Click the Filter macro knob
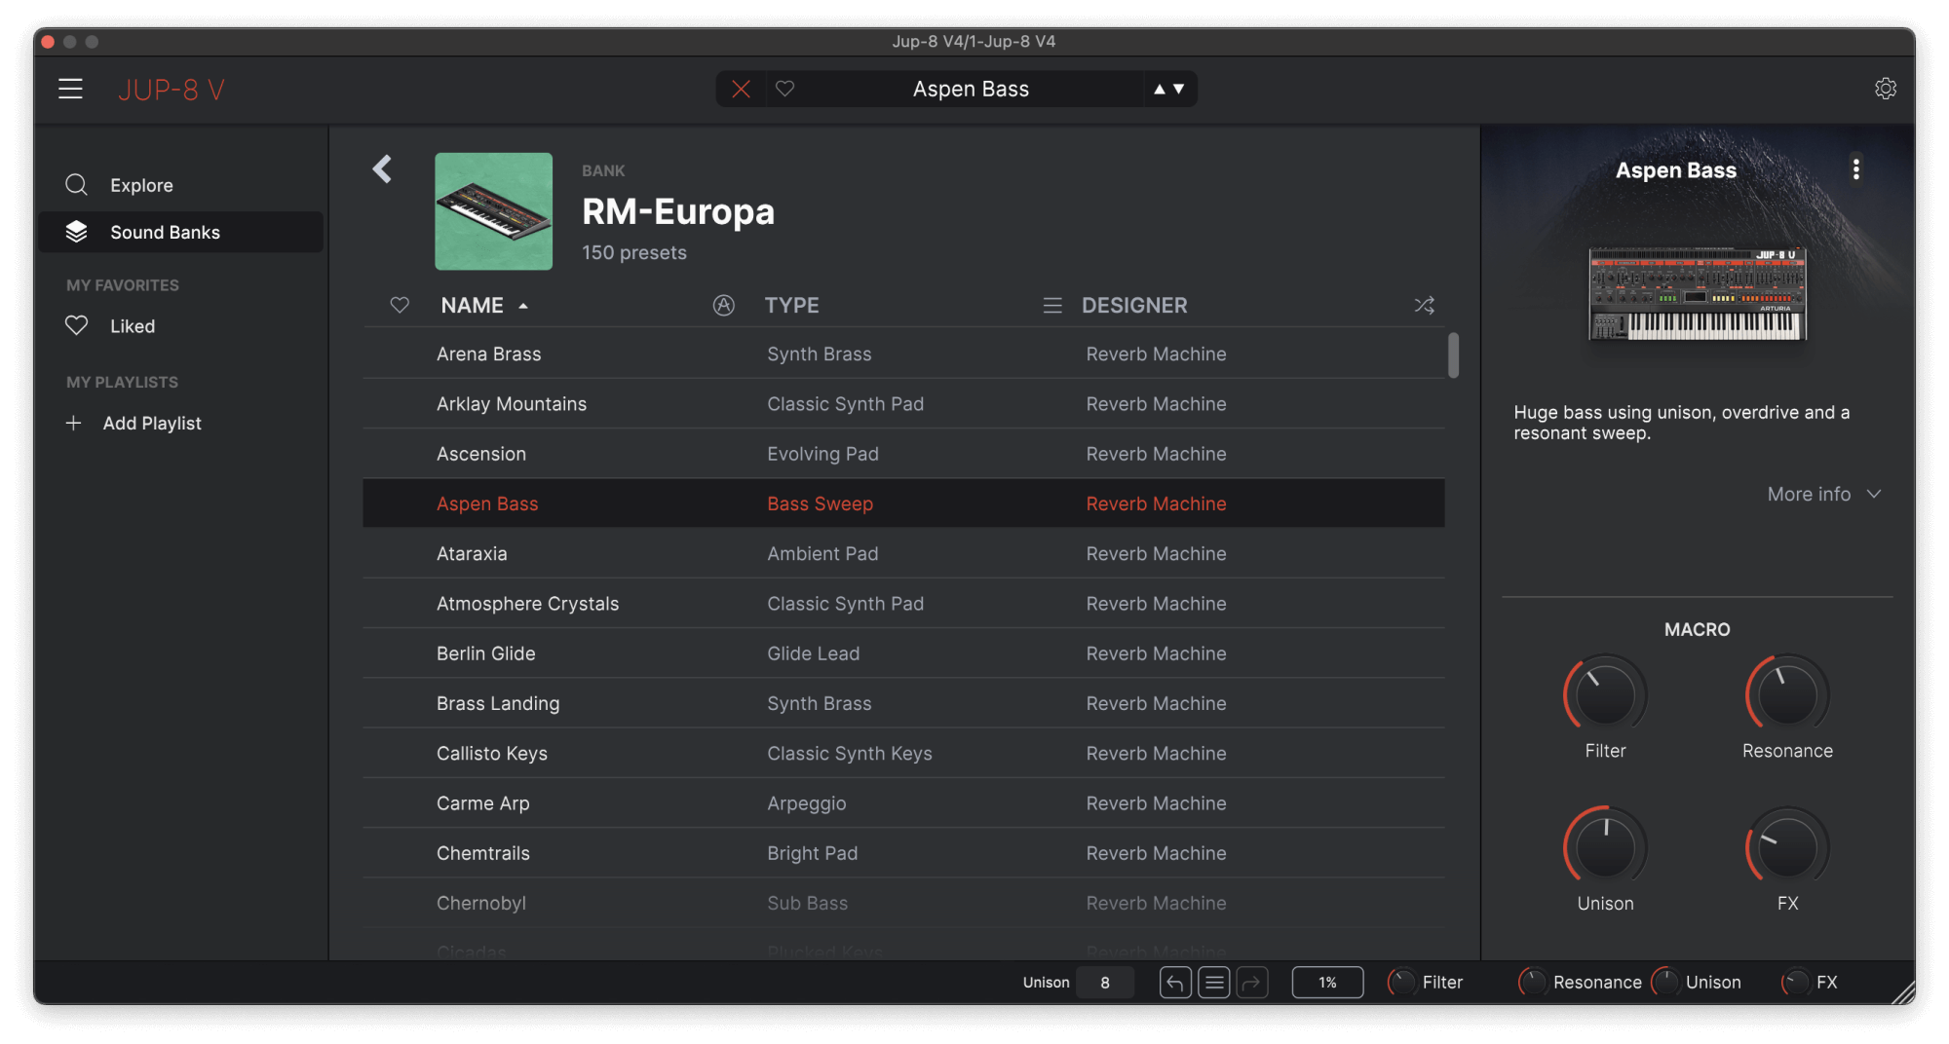This screenshot has width=1949, height=1044. 1604,695
